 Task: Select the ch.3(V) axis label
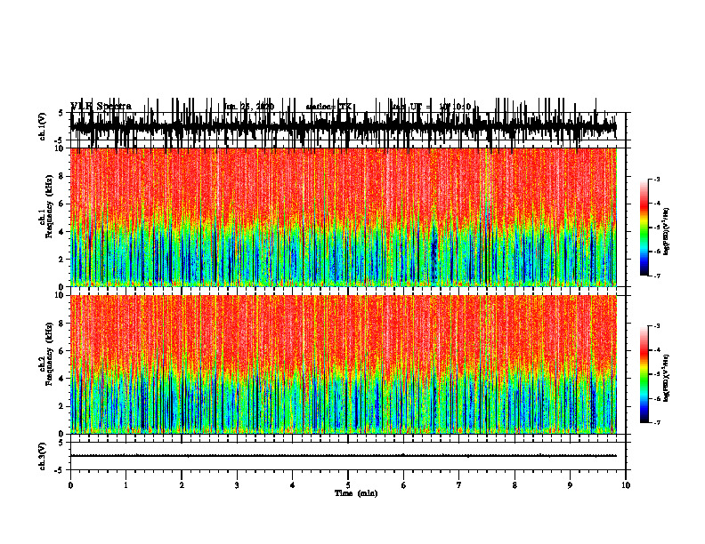43,456
